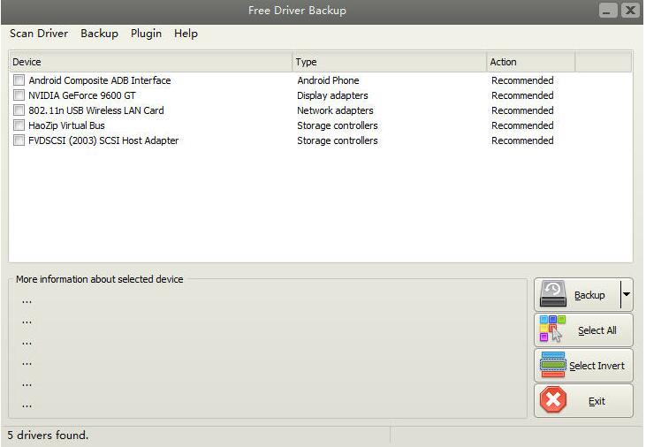Sort by the Type column header

pos(390,62)
